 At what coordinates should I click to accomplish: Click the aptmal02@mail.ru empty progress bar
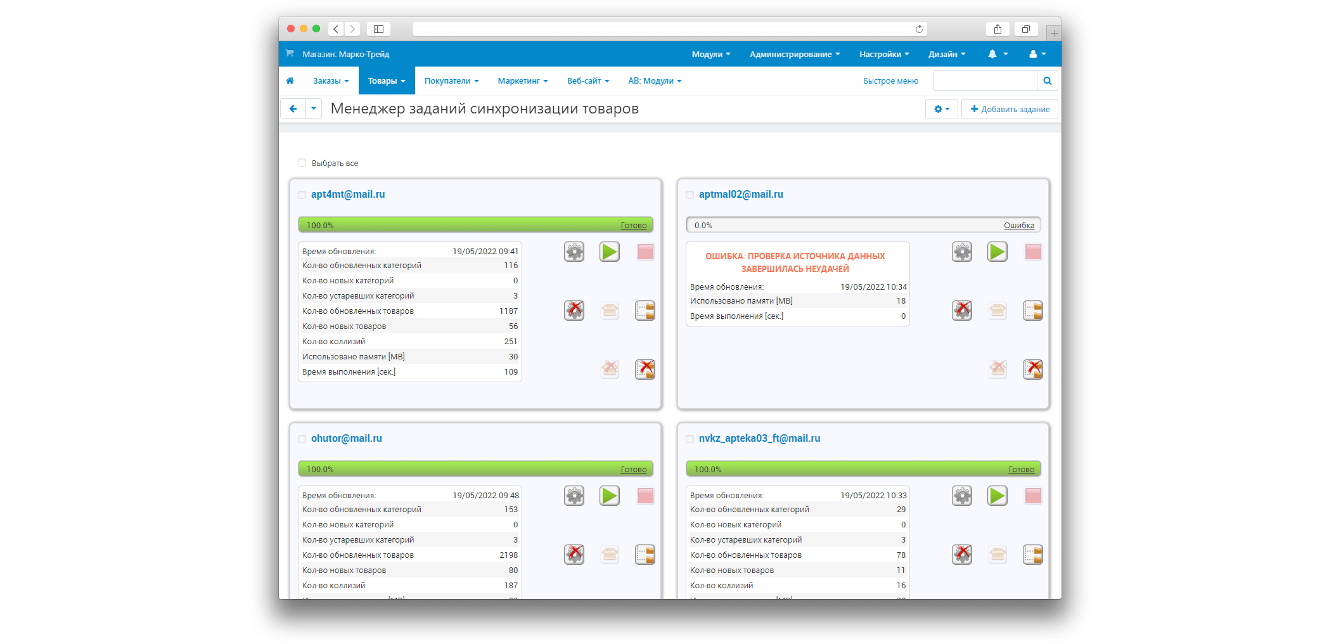(x=863, y=225)
